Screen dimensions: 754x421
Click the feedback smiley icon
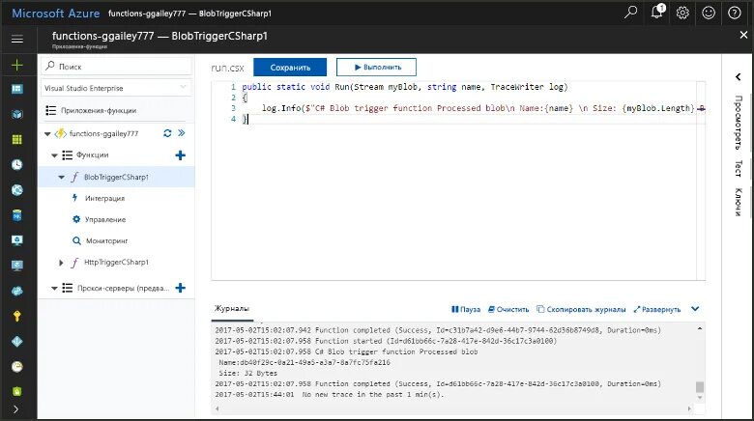[x=709, y=13]
